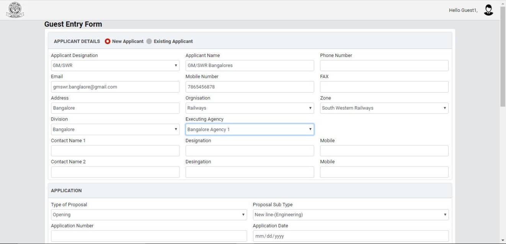Image resolution: width=506 pixels, height=244 pixels.
Task: Click the guest user avatar icon
Action: click(x=488, y=10)
